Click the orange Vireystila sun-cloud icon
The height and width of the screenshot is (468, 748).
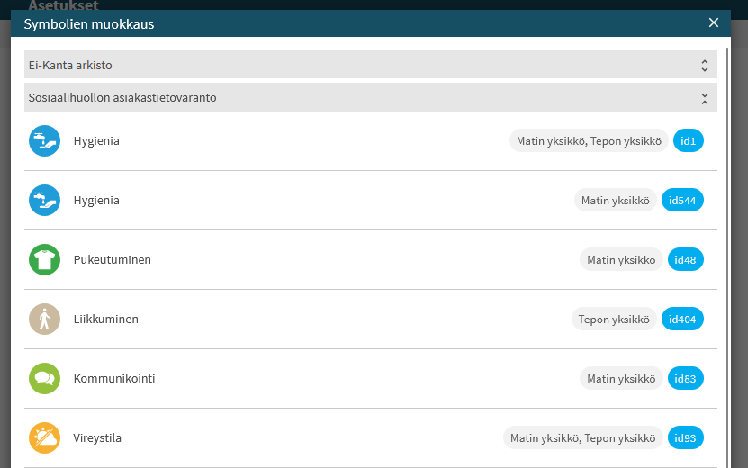[x=44, y=438]
